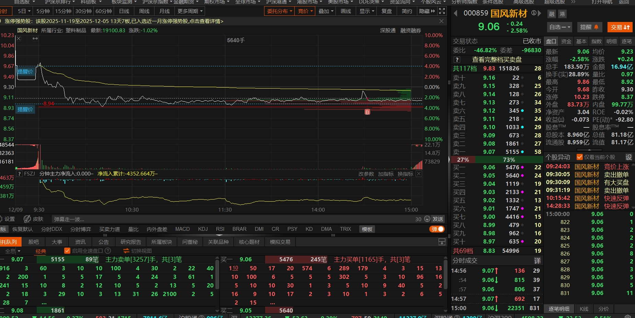
Task: Go to previous stock with left arrow
Action: (x=455, y=13)
